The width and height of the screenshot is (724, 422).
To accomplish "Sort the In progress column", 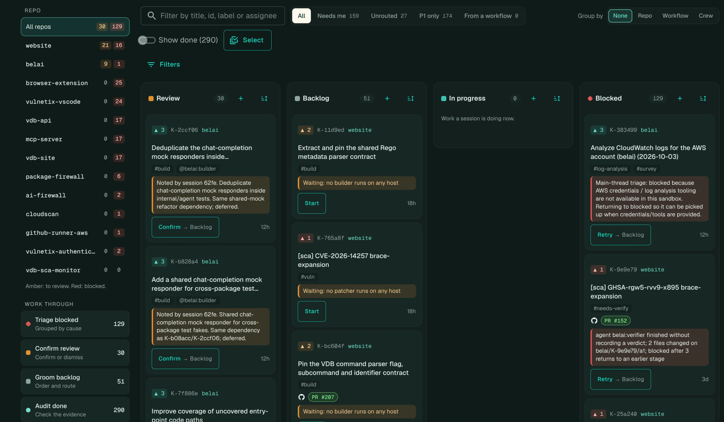I will coord(557,99).
